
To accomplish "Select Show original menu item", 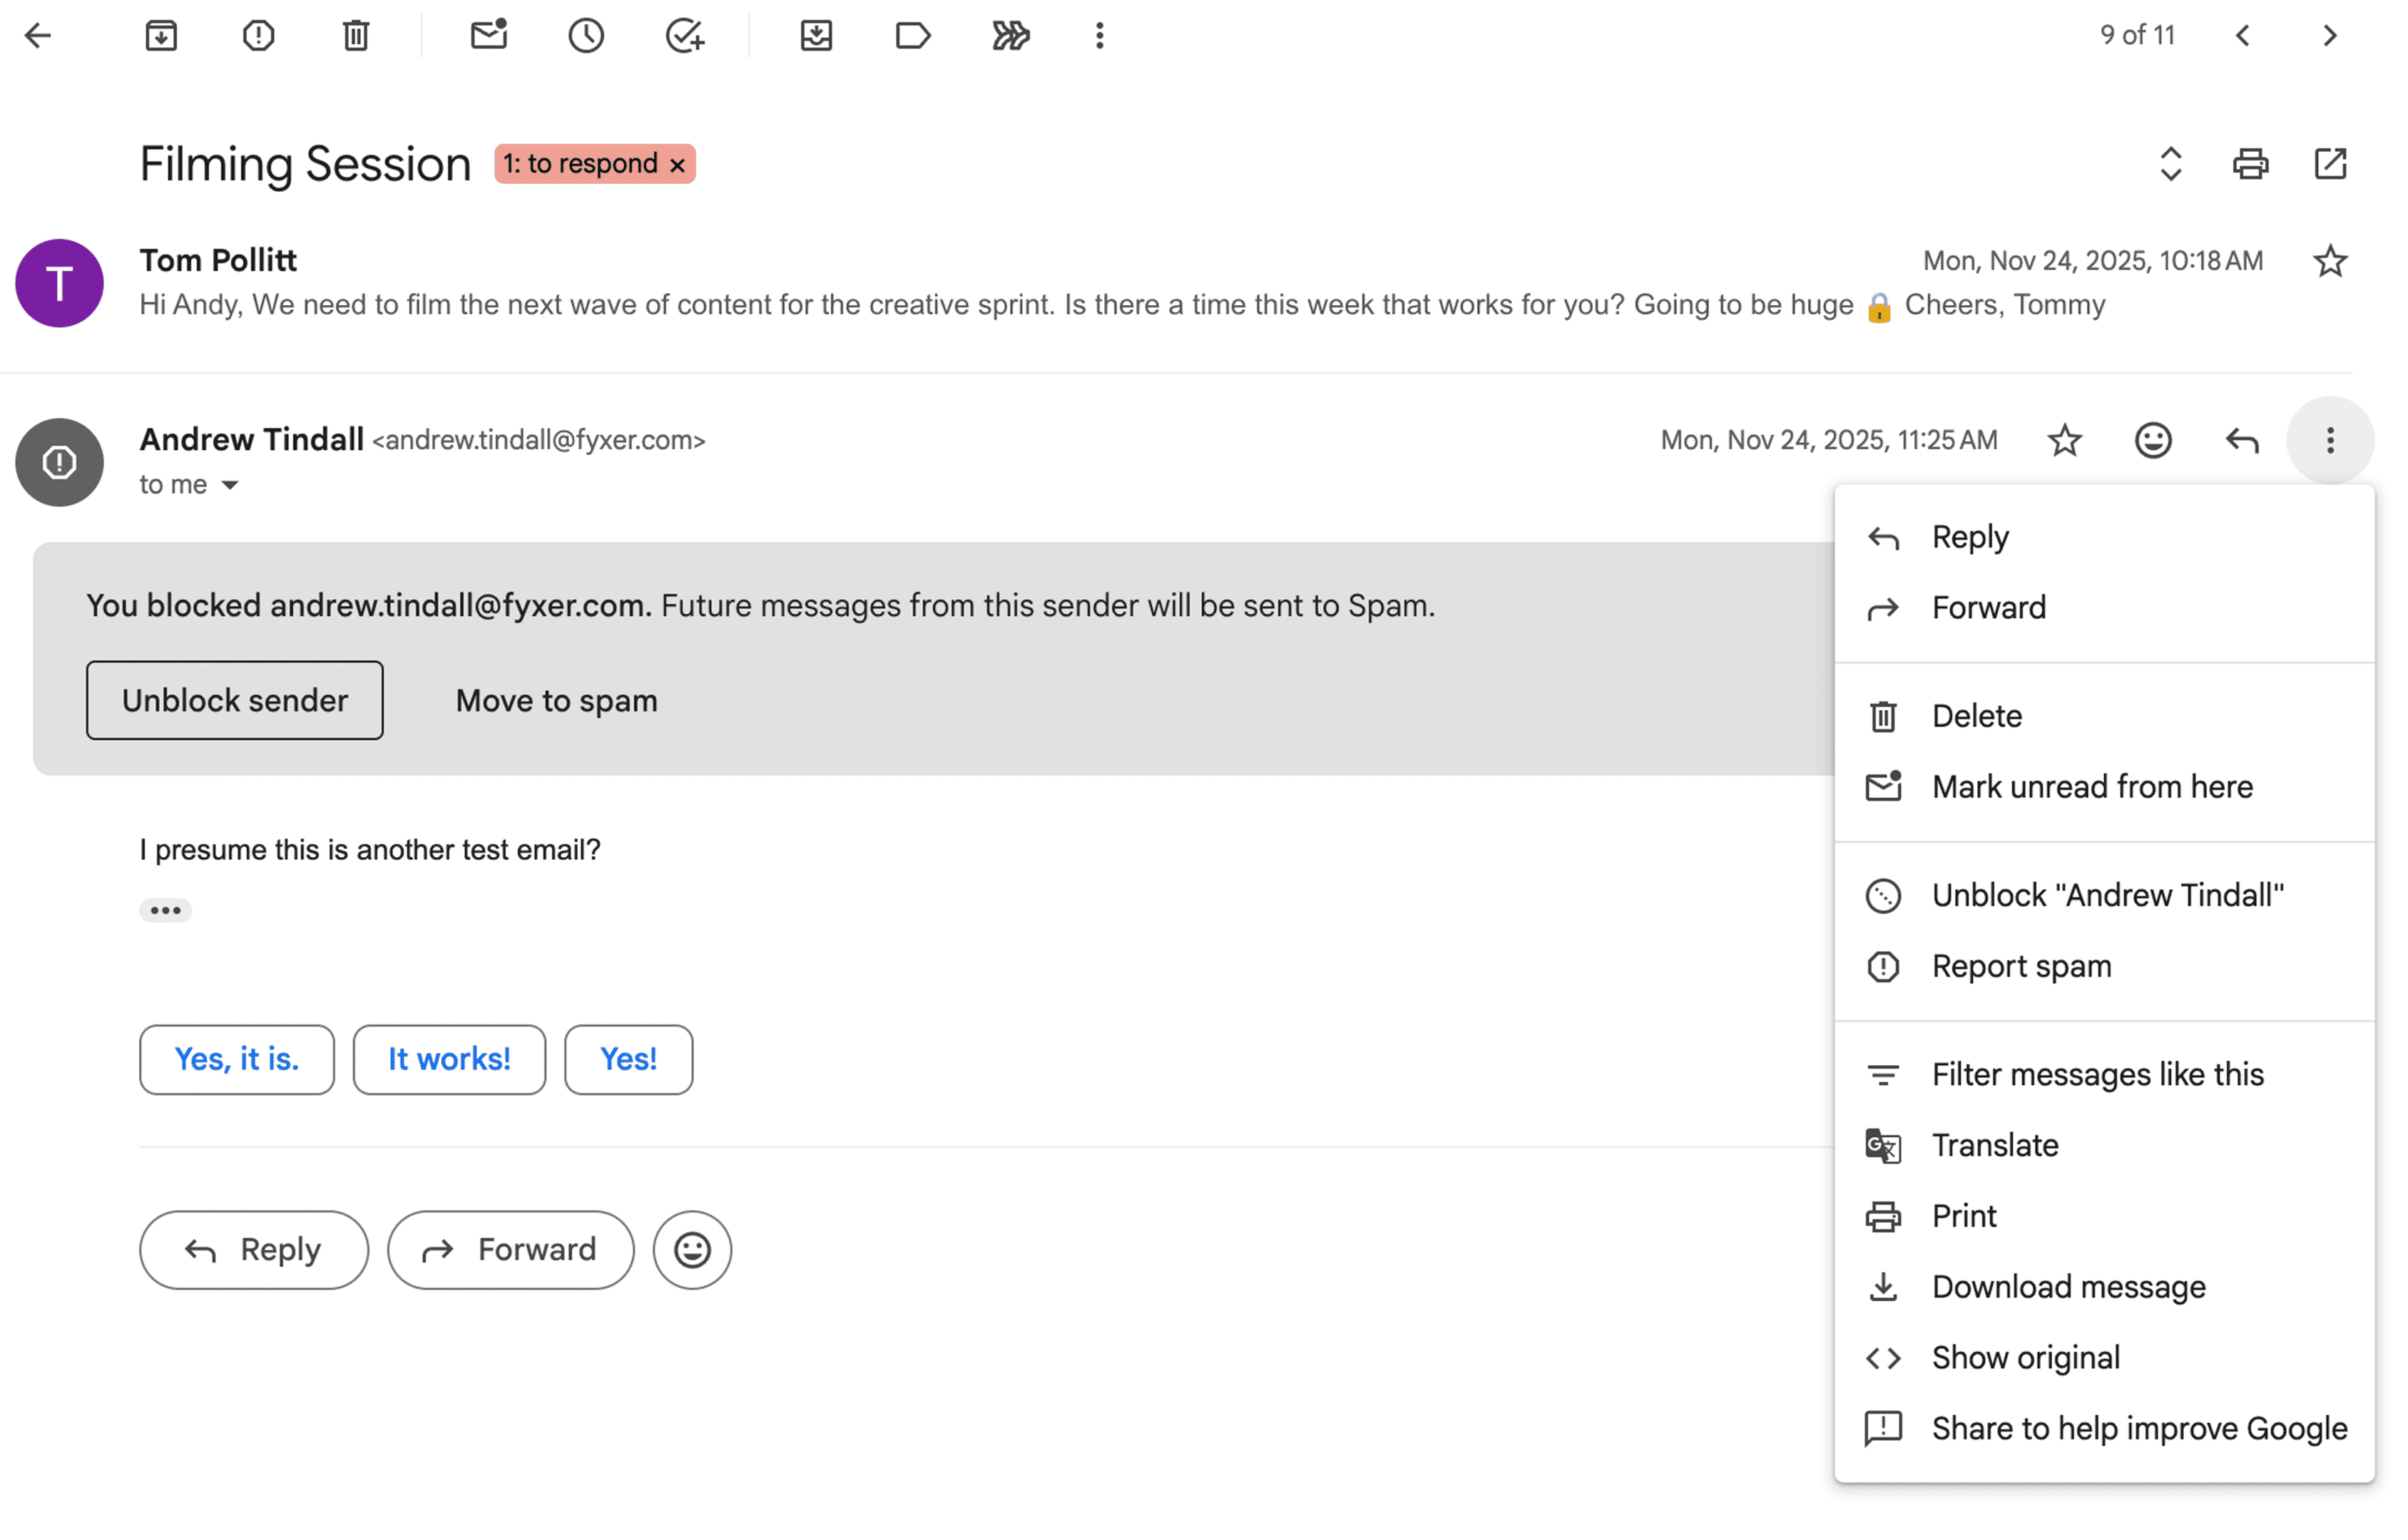I will pos(2104,1358).
